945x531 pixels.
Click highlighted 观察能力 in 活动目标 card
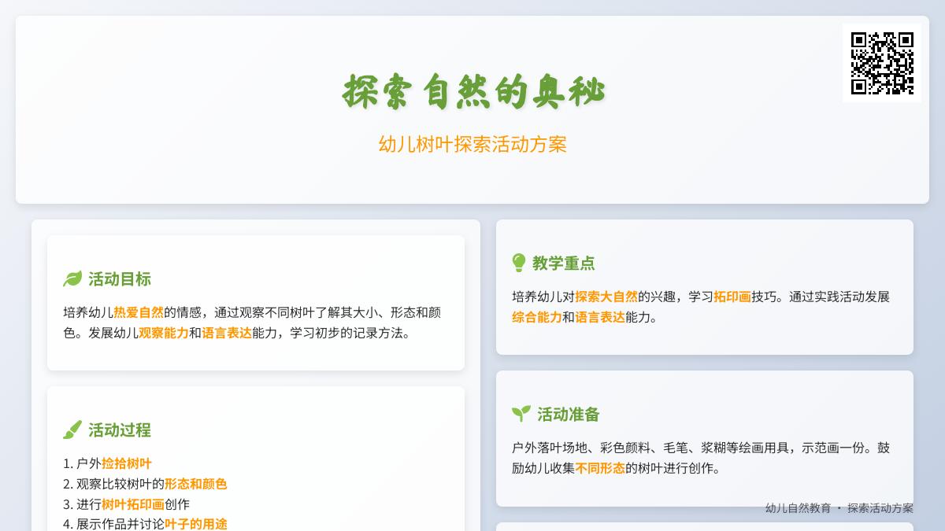[x=164, y=333]
